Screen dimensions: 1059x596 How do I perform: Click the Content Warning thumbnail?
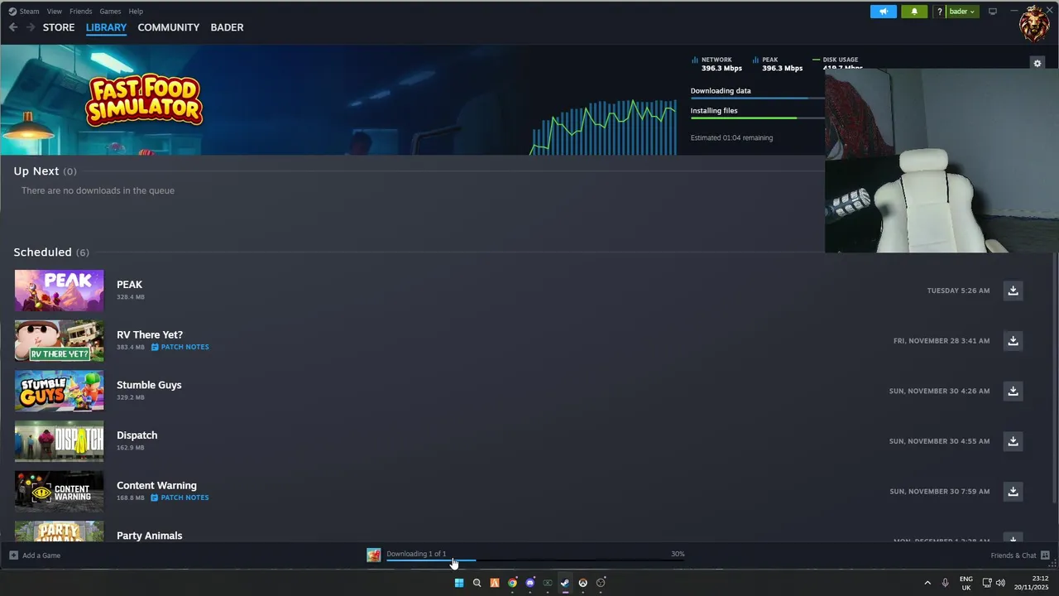(x=60, y=492)
